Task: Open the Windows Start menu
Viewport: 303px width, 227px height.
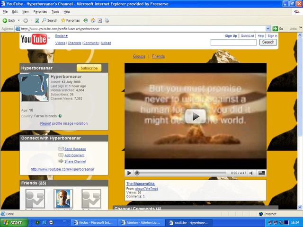Action: 14,223
